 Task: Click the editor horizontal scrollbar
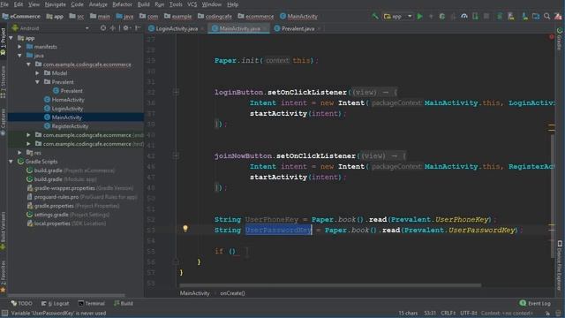(x=329, y=285)
